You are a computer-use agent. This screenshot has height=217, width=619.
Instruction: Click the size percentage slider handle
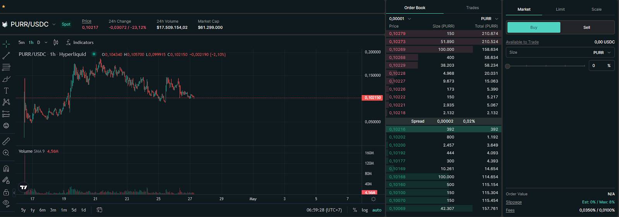508,66
